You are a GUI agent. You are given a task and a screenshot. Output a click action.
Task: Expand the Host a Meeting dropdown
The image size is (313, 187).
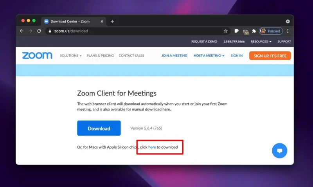coord(209,56)
